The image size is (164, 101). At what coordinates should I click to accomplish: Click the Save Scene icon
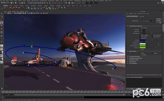[x=16, y=3]
